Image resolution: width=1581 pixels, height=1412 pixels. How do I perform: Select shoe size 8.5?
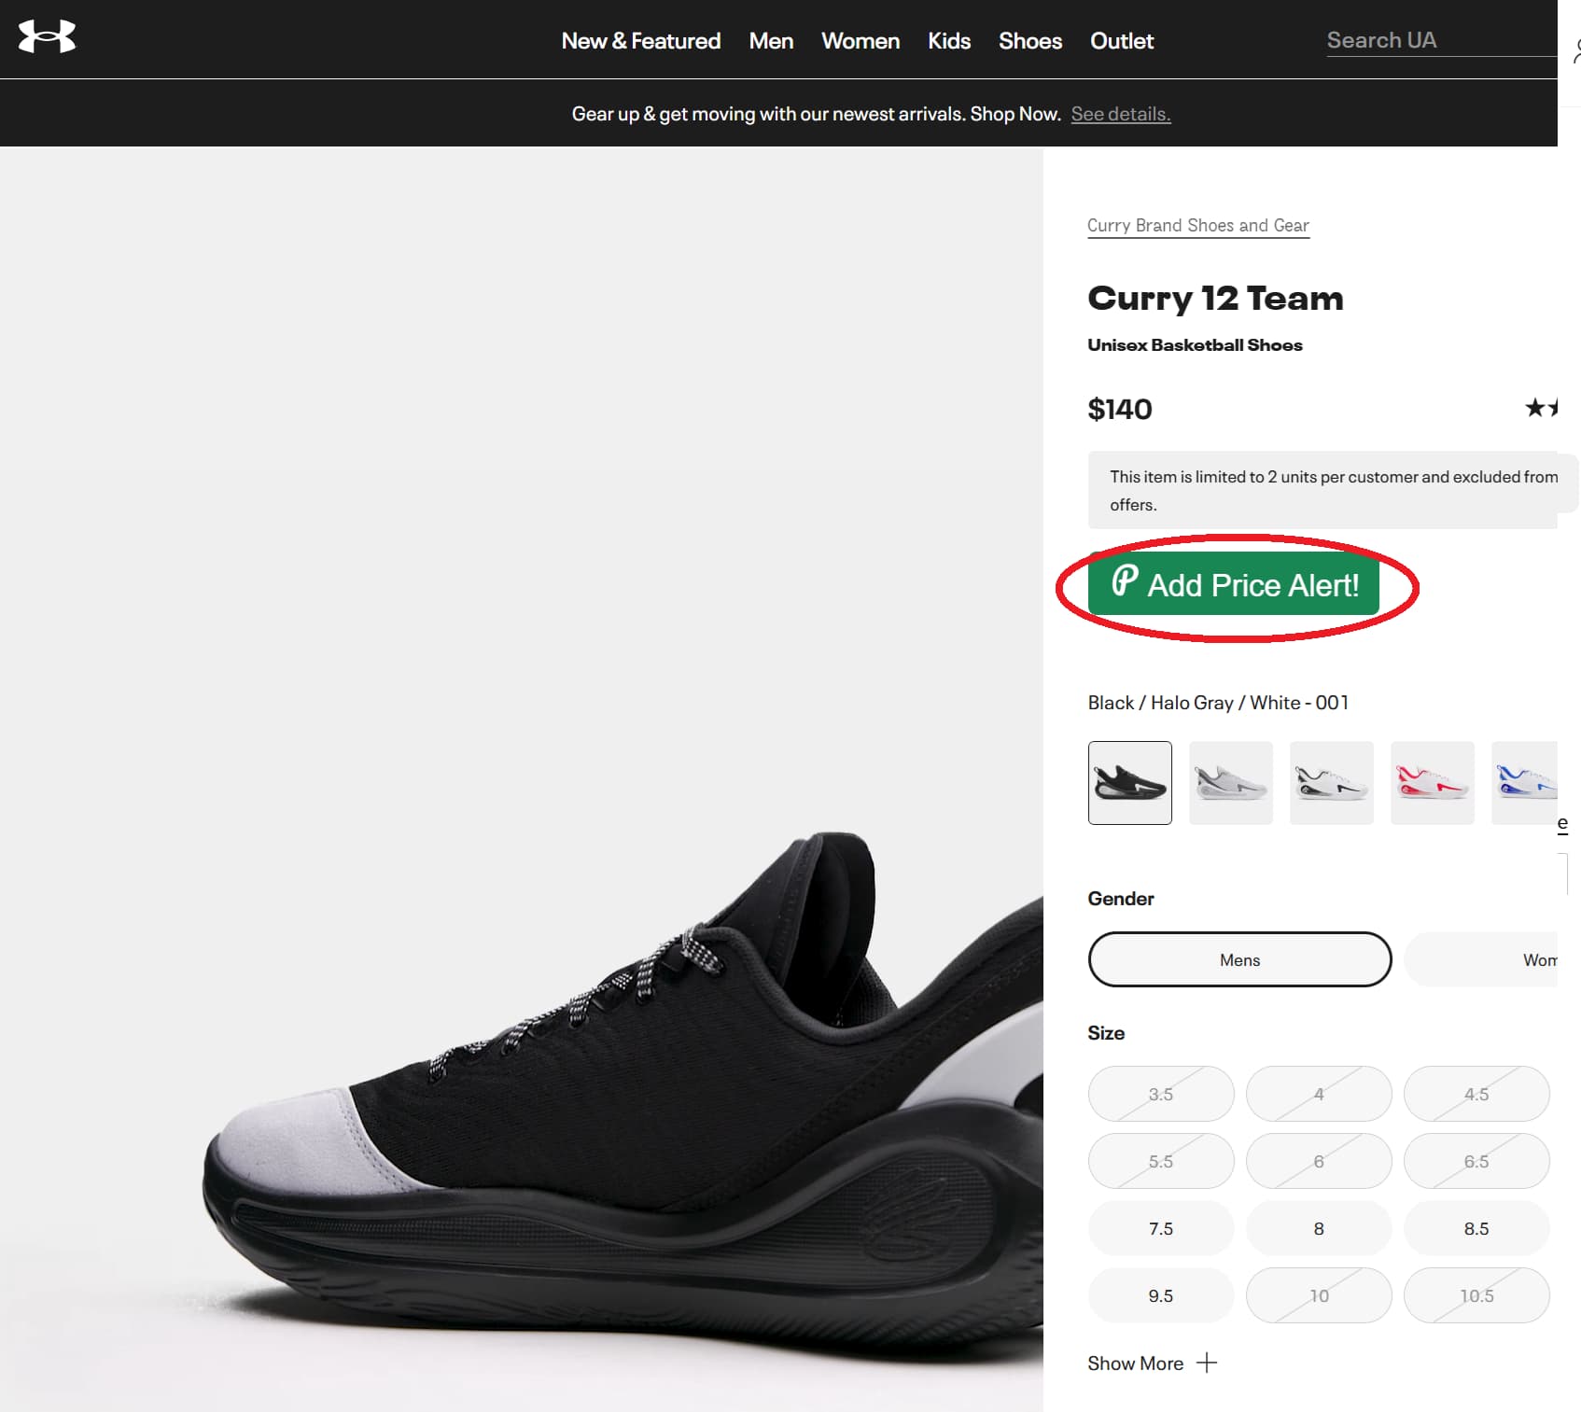click(1476, 1228)
